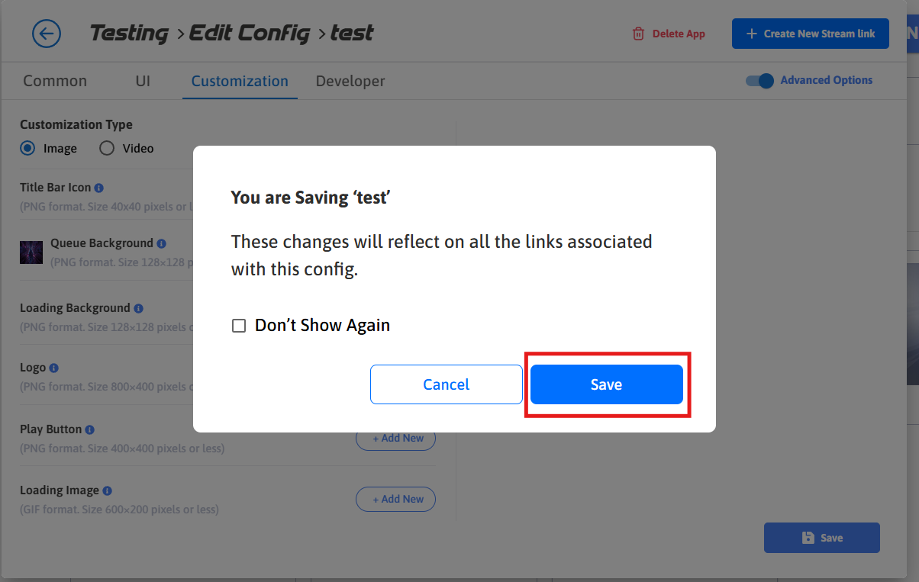Screen dimensions: 919x582
Task: Click info icon beside Loading Background
Action: 138,308
